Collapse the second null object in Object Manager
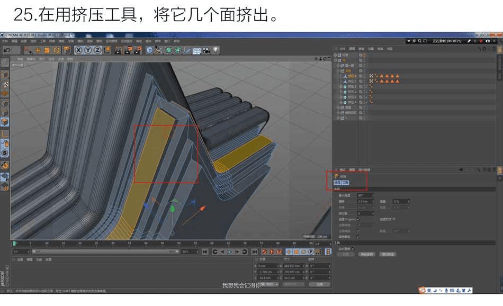 click(336, 60)
